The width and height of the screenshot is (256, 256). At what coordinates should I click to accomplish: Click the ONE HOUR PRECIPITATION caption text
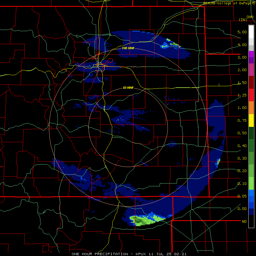tap(100, 254)
